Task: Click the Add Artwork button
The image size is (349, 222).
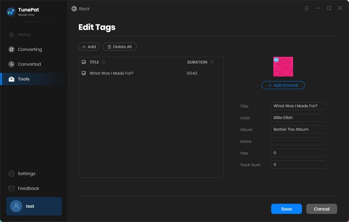Action: pyautogui.click(x=283, y=85)
